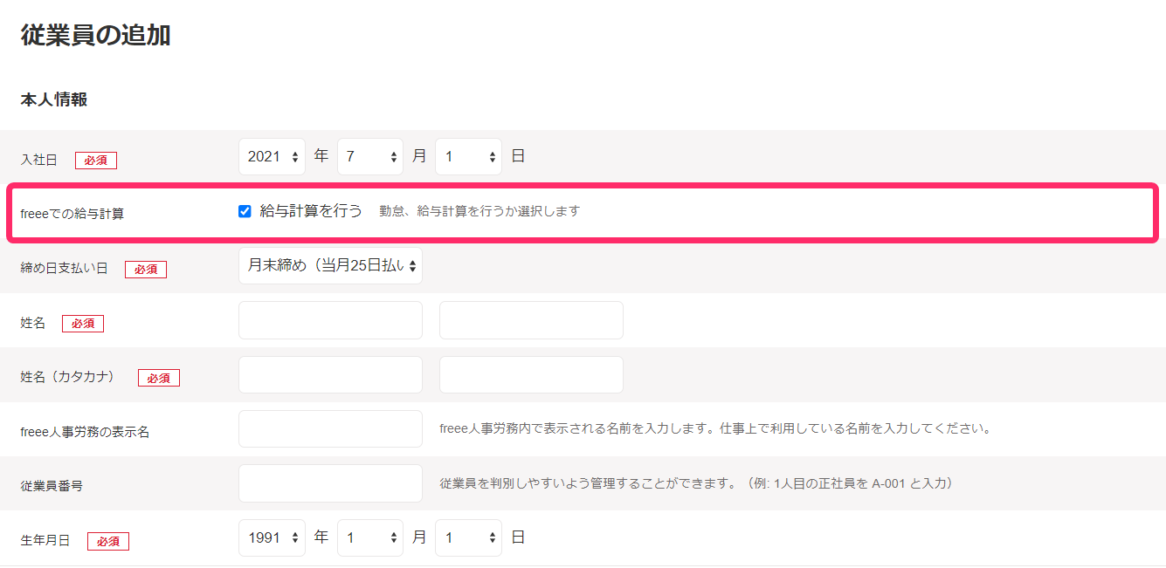Open the 入社日 year dropdown showing 2021
The width and height of the screenshot is (1166, 568).
tap(272, 157)
